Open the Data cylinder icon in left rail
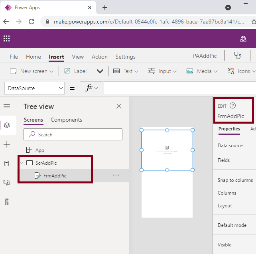 [7, 163]
